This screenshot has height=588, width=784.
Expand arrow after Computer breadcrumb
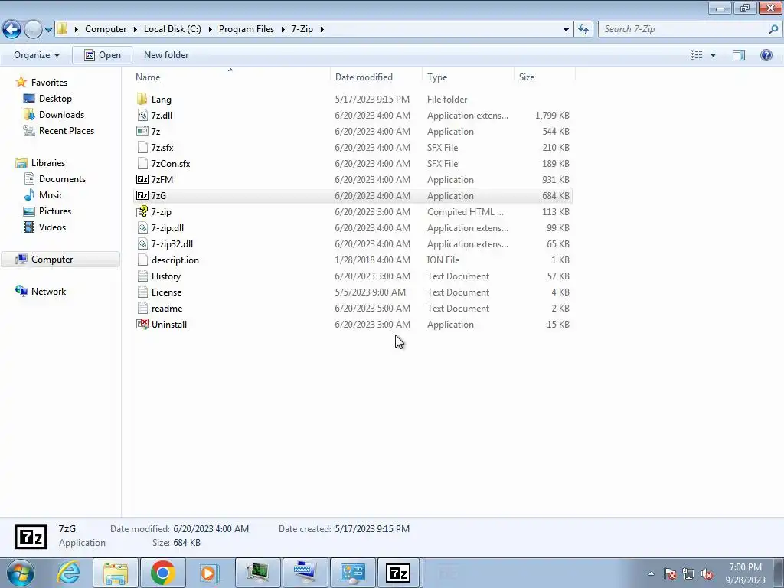pyautogui.click(x=135, y=30)
